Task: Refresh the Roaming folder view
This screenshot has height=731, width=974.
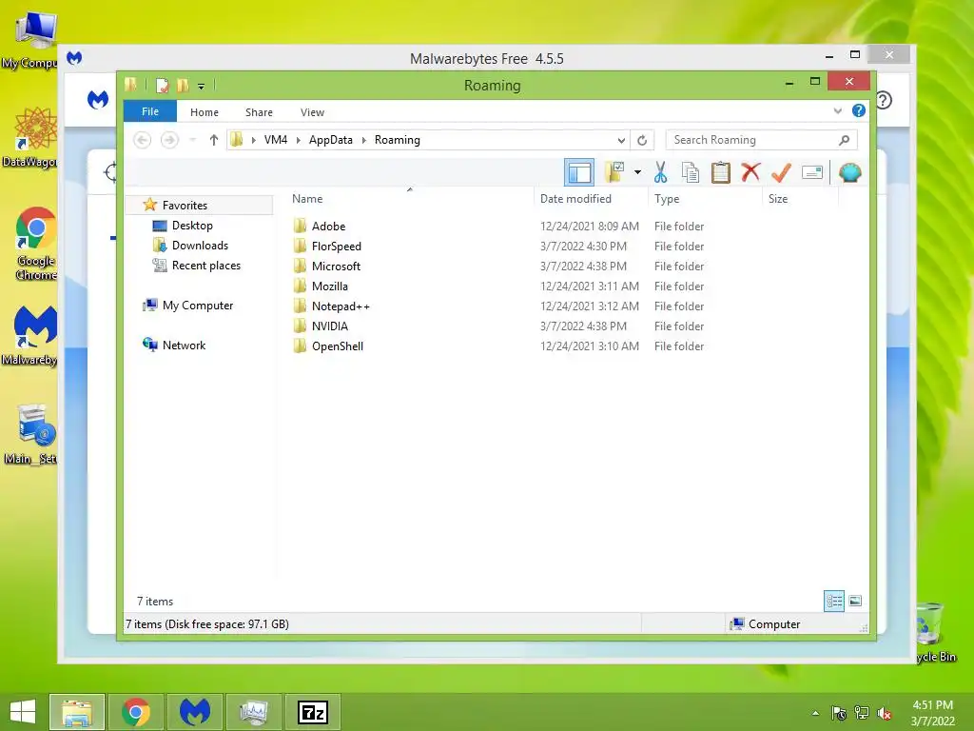Action: point(642,140)
